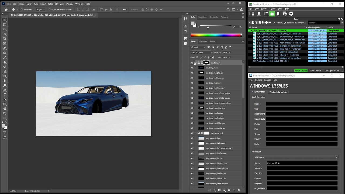Click the color spectrum ramp
This screenshot has width=345, height=194.
pyautogui.click(x=216, y=35)
